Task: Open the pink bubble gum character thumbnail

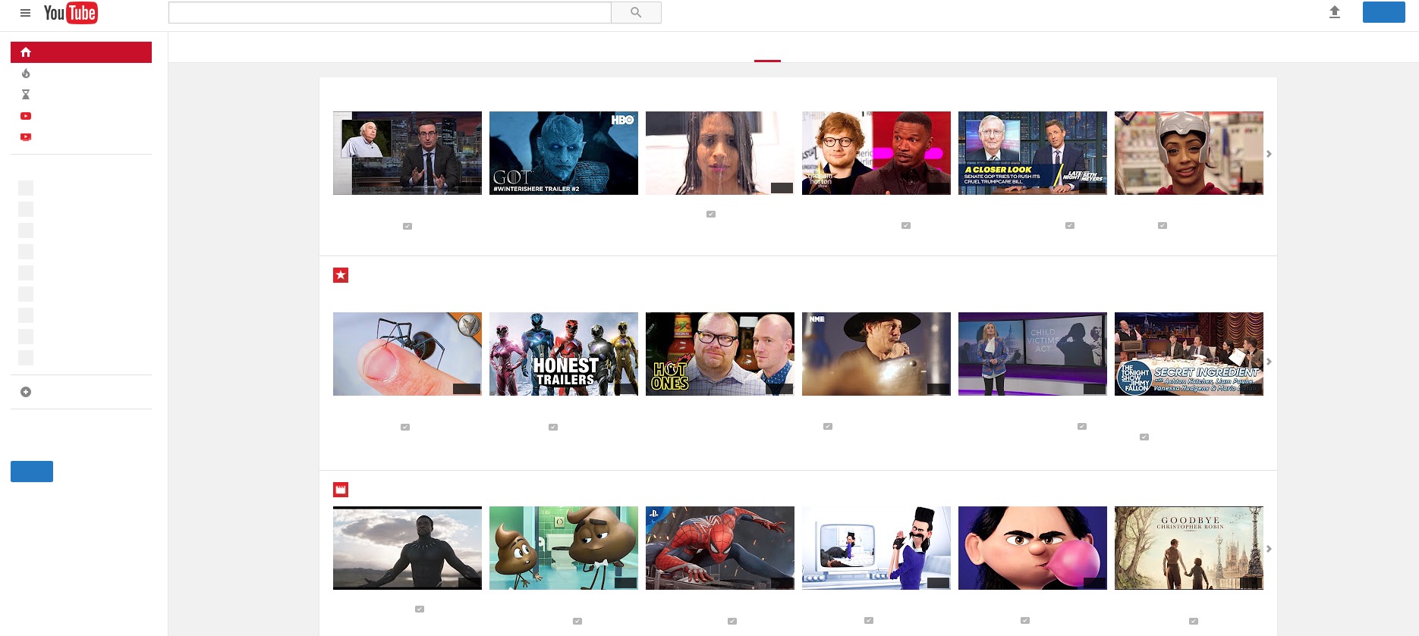Action: click(1033, 548)
